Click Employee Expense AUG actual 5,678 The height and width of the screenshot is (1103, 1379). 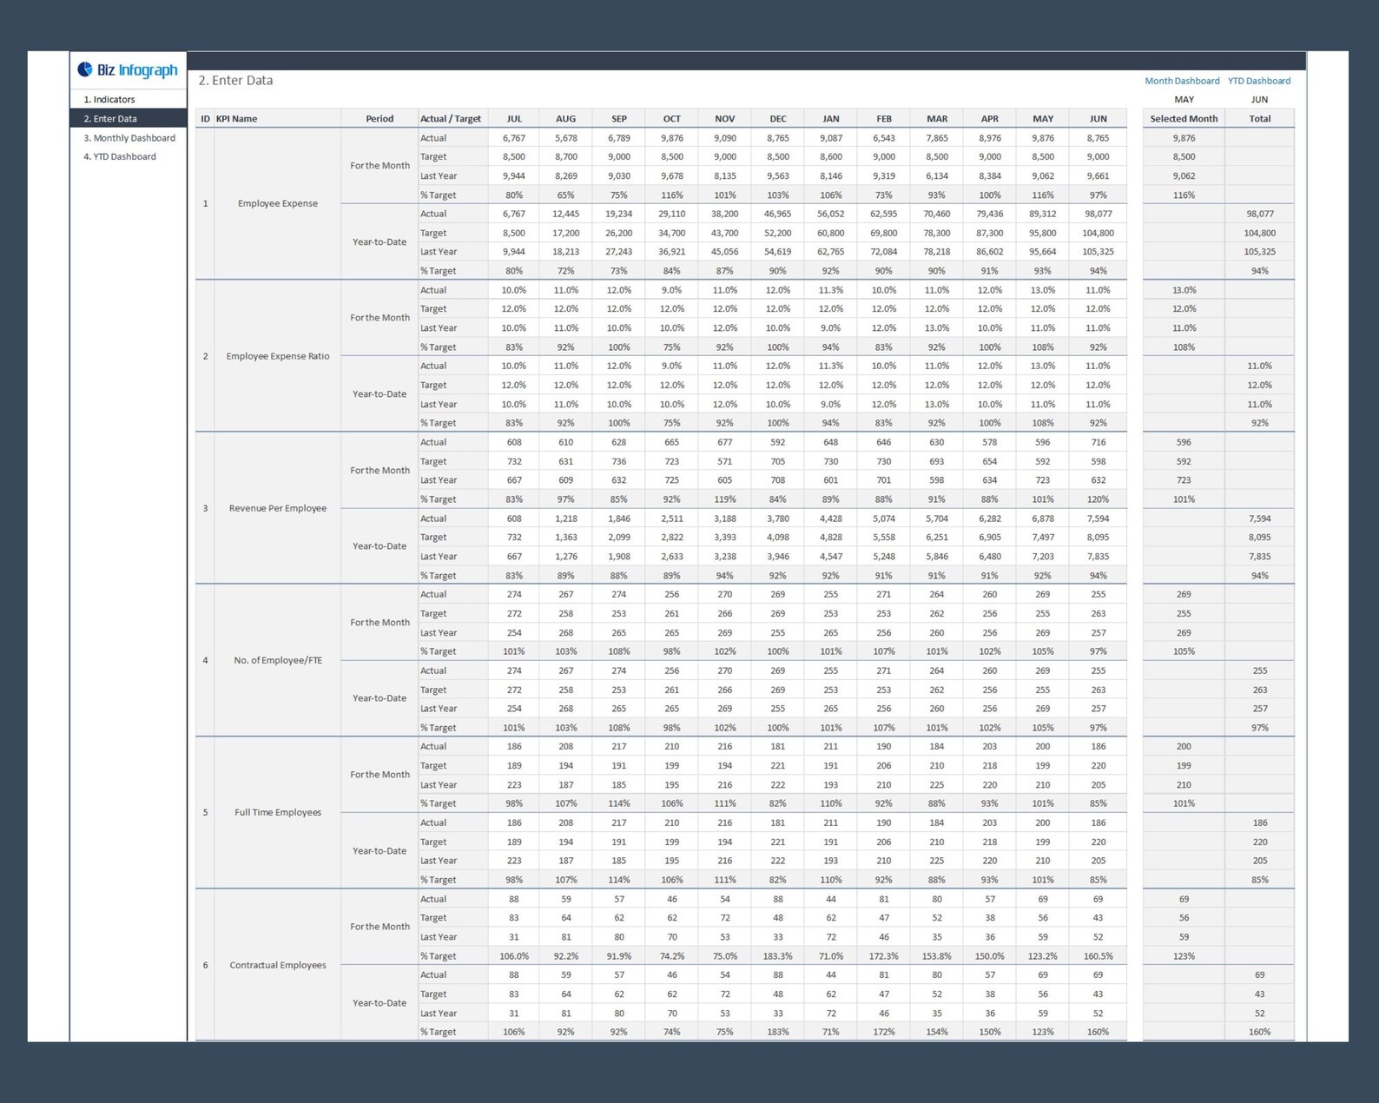point(565,137)
